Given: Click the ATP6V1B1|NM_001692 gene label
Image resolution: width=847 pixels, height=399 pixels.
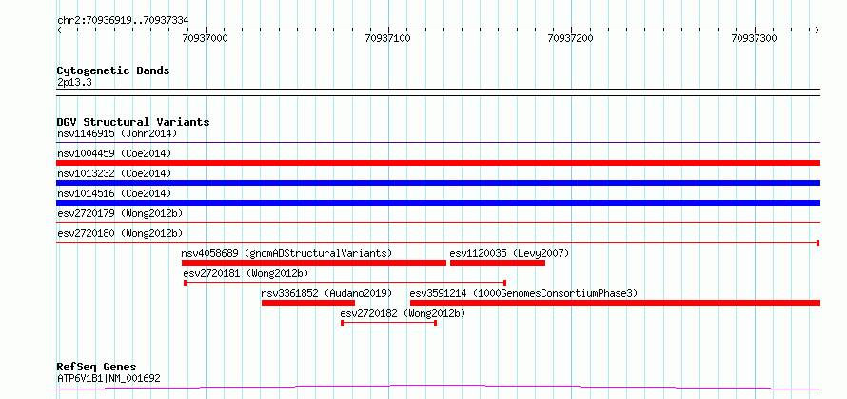Looking at the screenshot, I should point(108,378).
